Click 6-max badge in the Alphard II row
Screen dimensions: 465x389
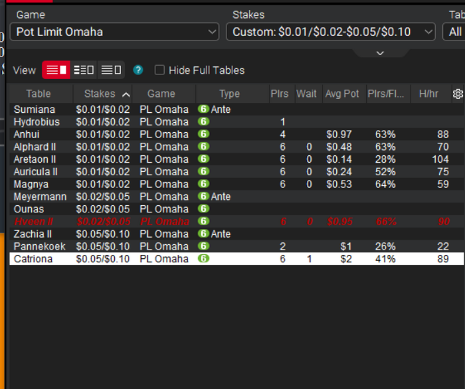(x=203, y=147)
